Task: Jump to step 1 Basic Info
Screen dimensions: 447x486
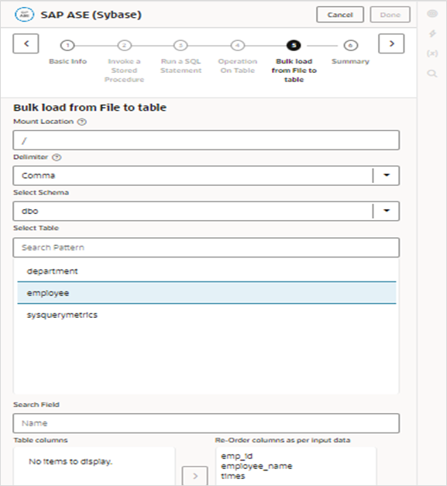Action: (67, 46)
